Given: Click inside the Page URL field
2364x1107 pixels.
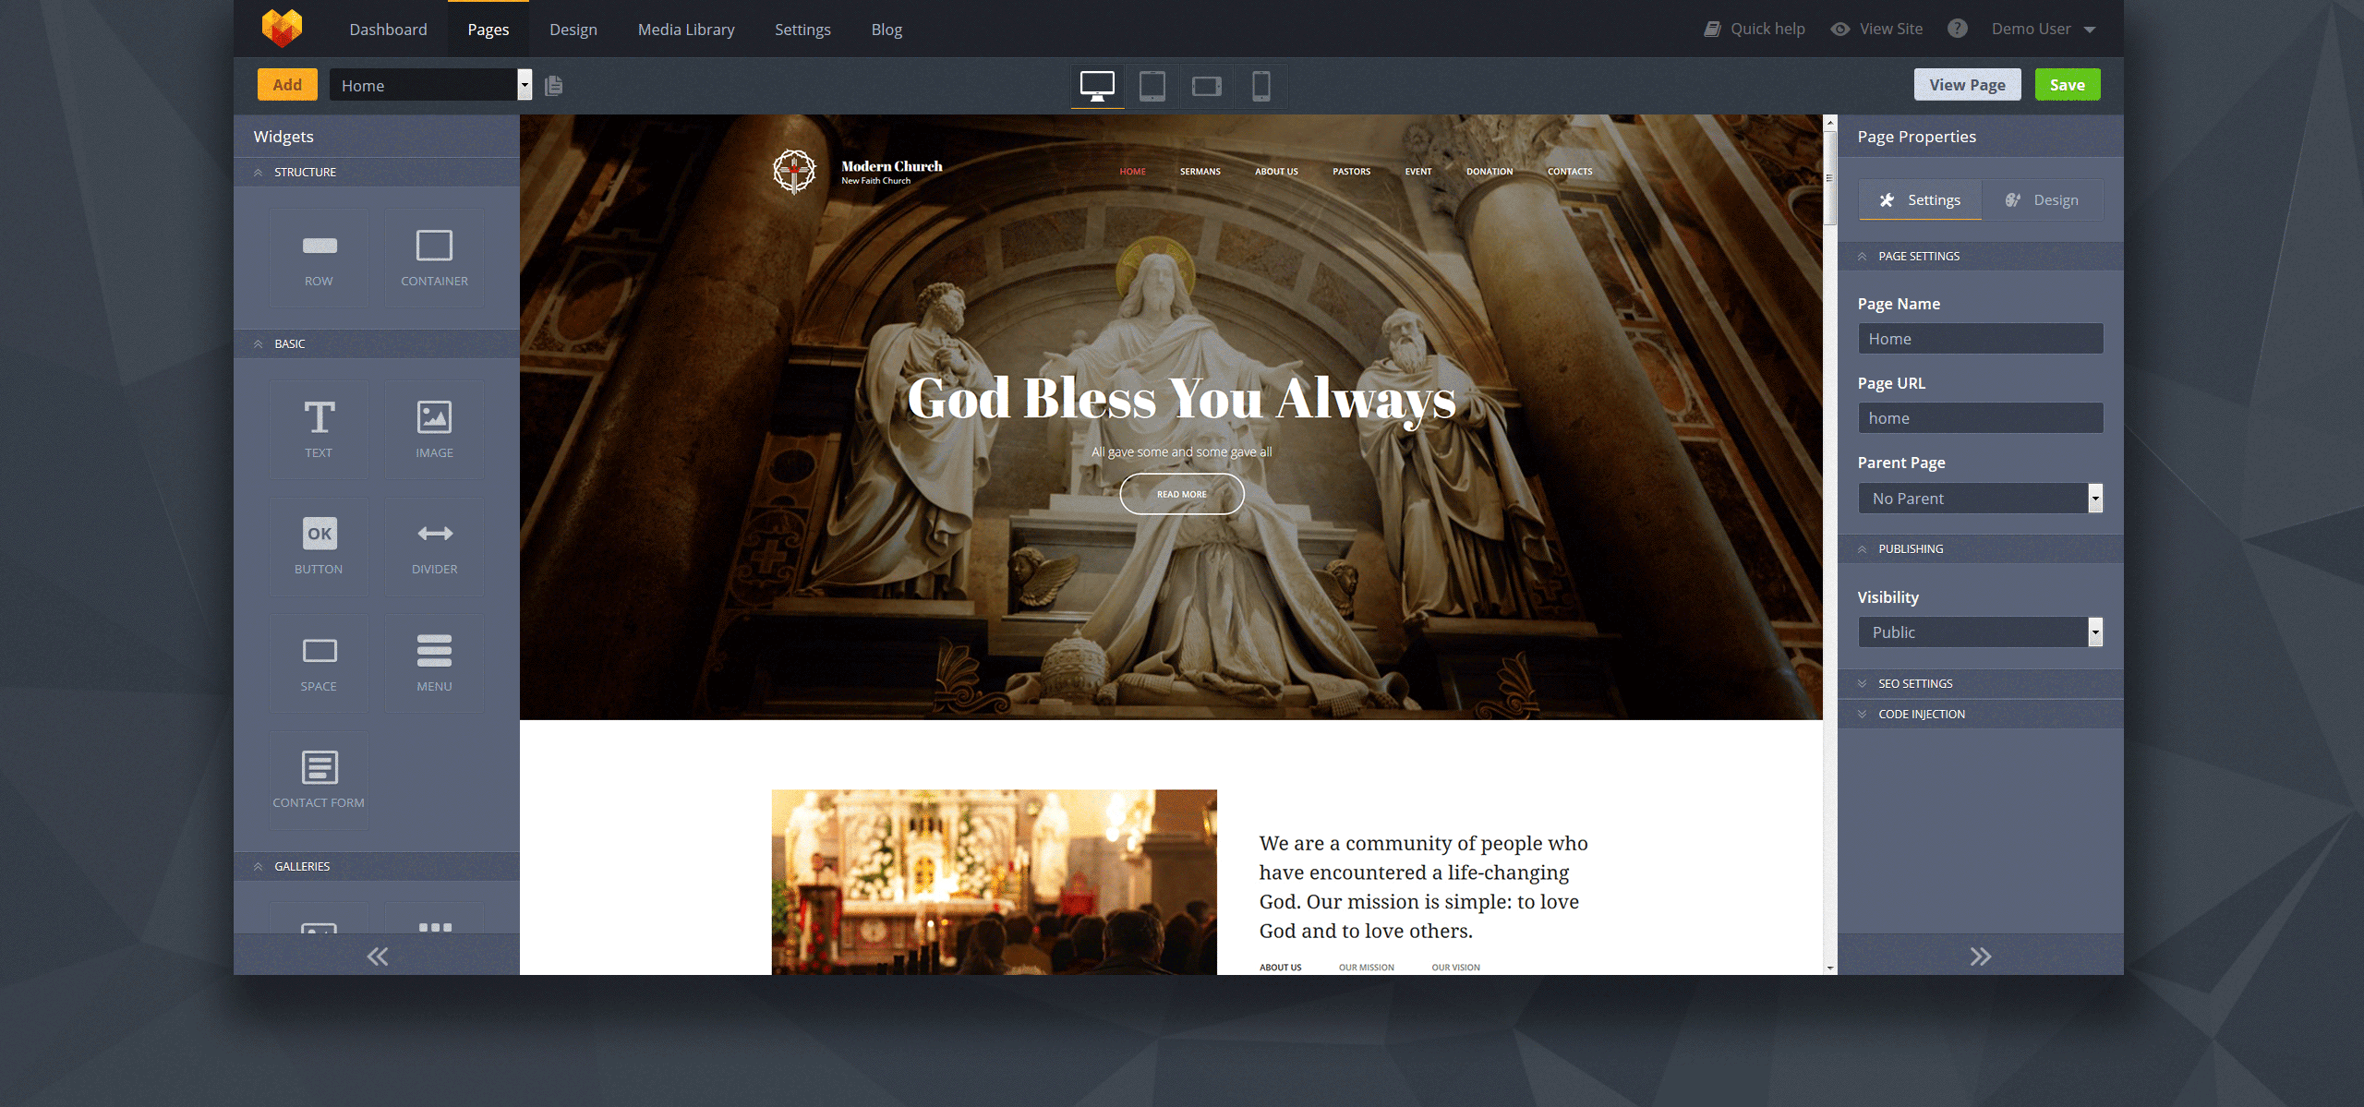Looking at the screenshot, I should pos(1980,417).
